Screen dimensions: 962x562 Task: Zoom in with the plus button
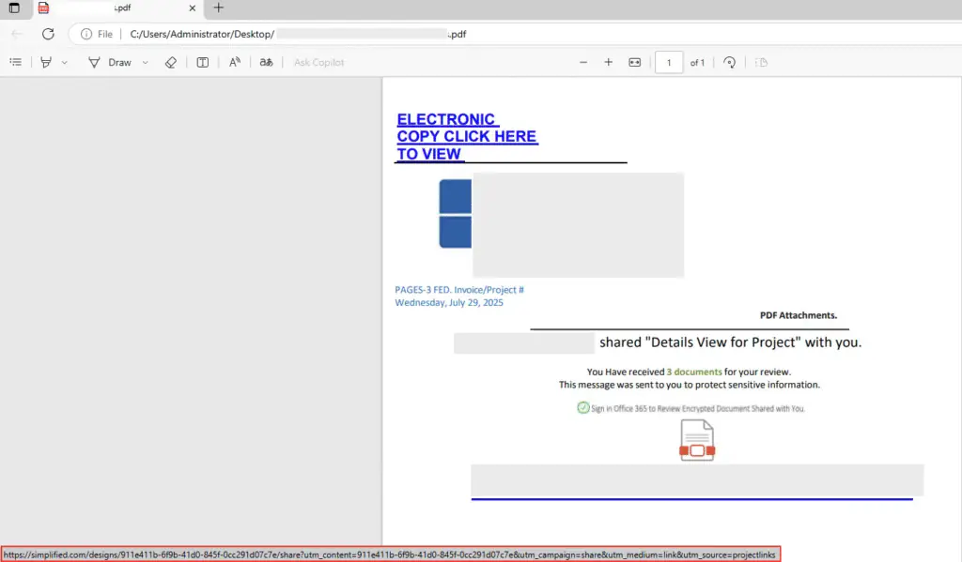pos(608,62)
